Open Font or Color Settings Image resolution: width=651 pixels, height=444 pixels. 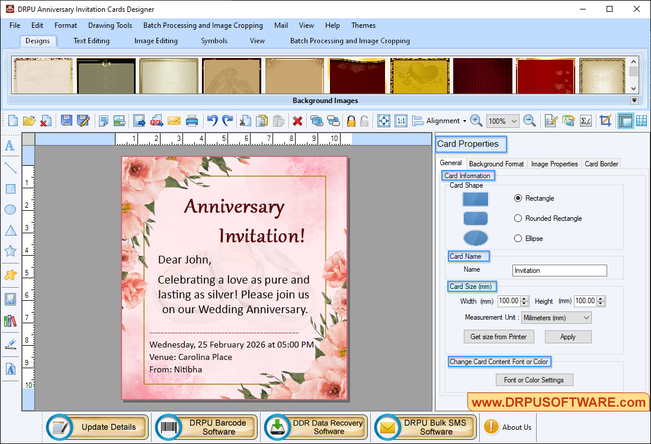click(534, 379)
